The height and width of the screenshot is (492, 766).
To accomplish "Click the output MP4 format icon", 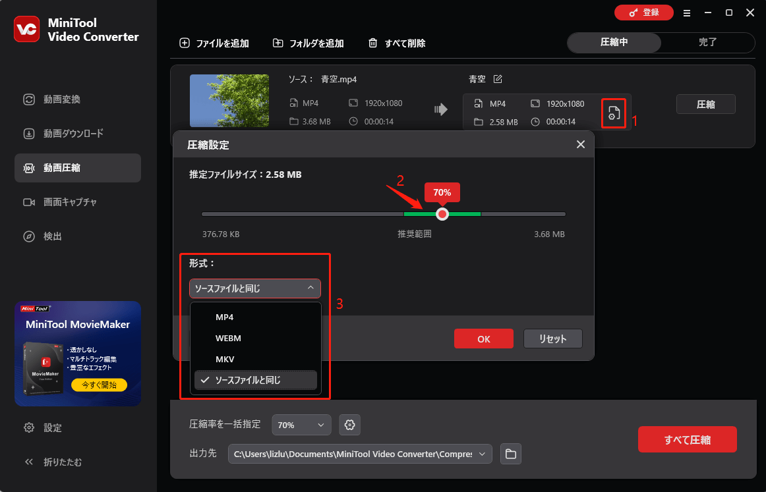I will [479, 103].
